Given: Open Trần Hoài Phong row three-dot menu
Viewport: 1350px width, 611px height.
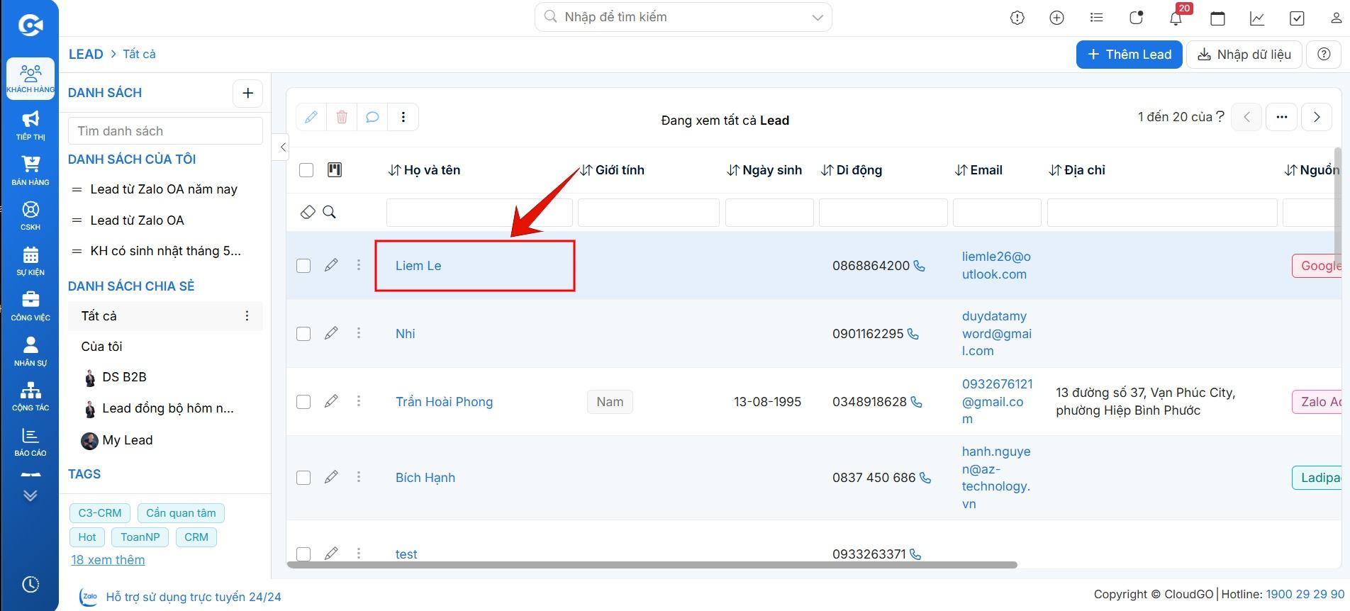Looking at the screenshot, I should pos(359,401).
